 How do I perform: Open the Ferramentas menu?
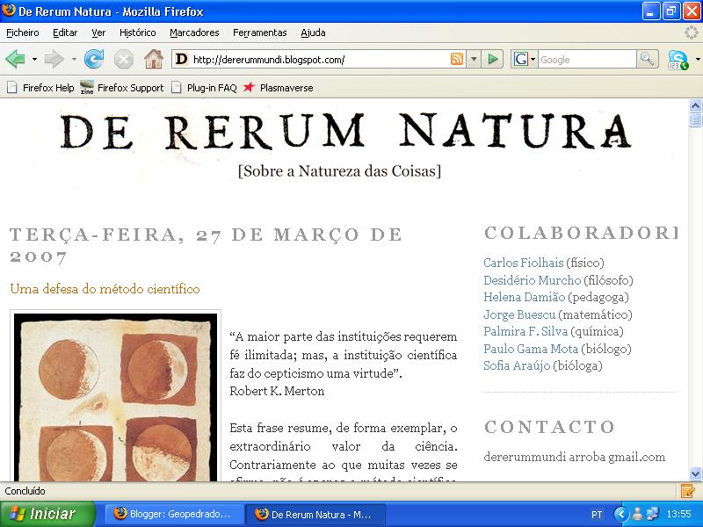click(259, 32)
